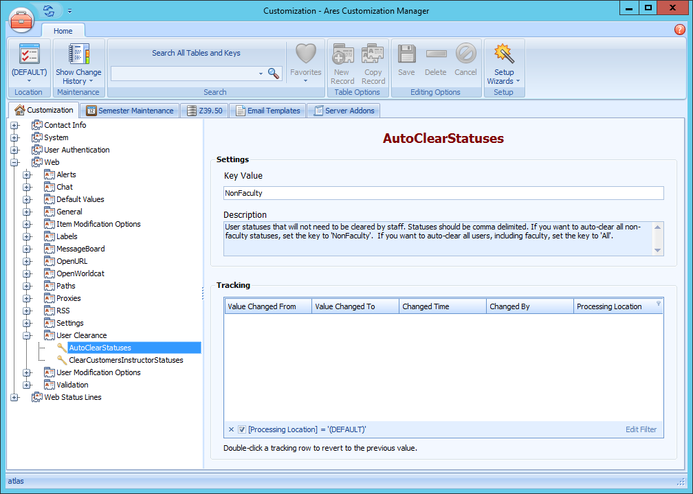
Task: Open the Search All Tables dropdown
Action: click(261, 73)
